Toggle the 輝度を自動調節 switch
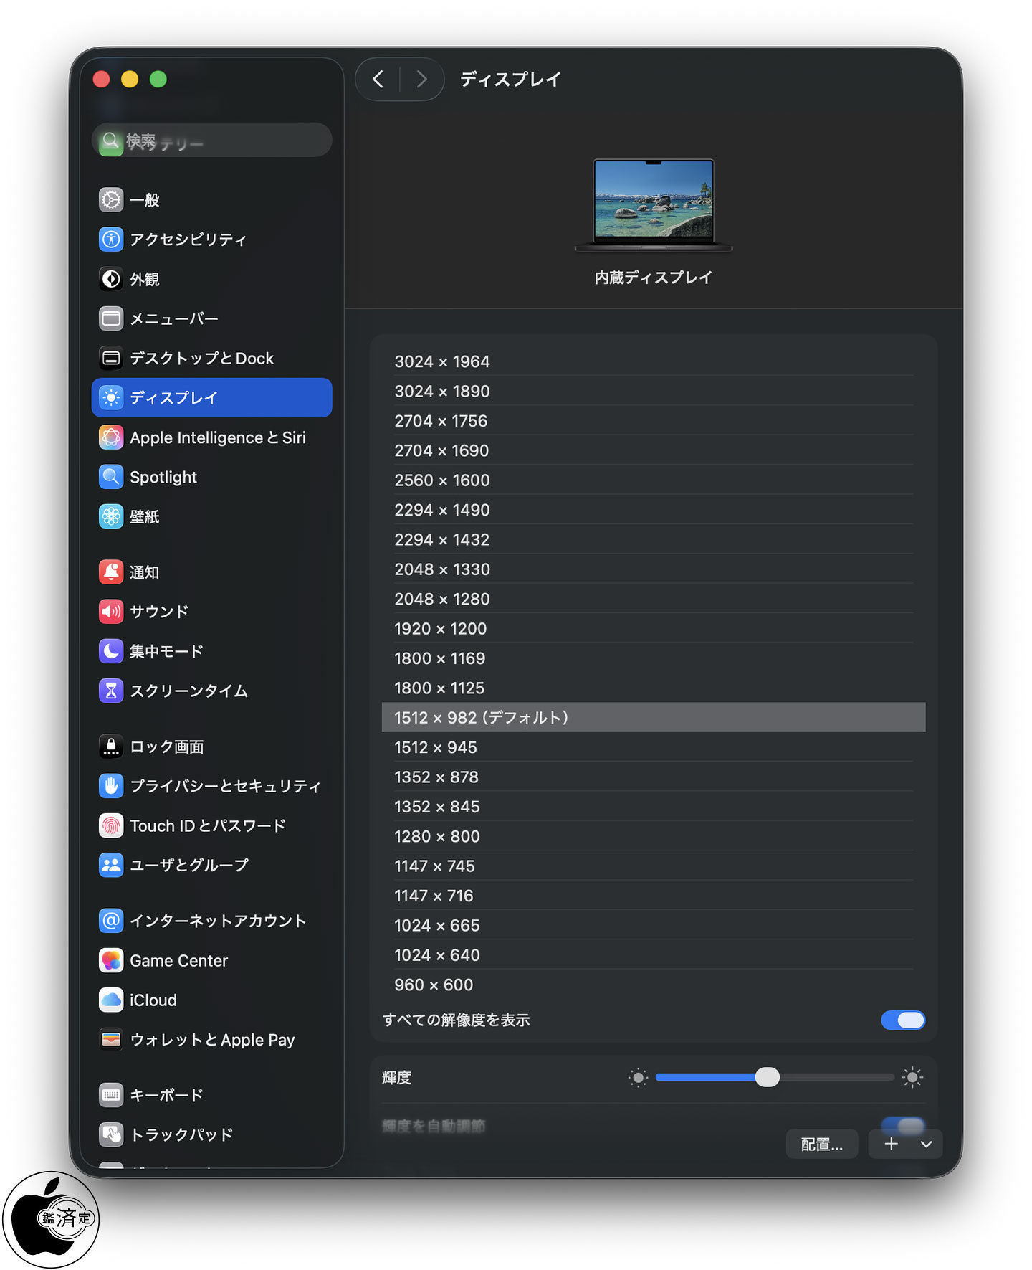The width and height of the screenshot is (1032, 1270). [x=902, y=1124]
